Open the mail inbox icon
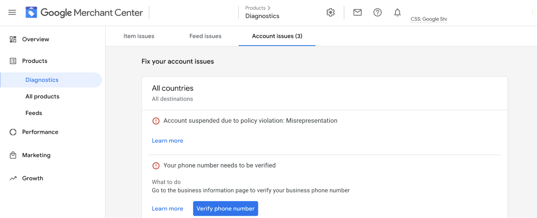Screen dimensions: 537x218 click(357, 13)
